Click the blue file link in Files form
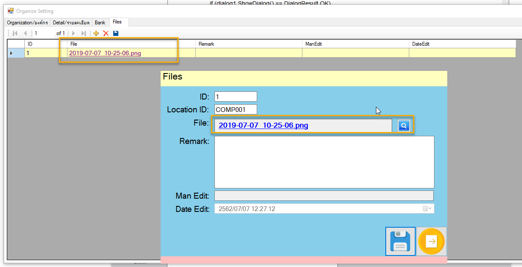The height and width of the screenshot is (267, 522). (263, 126)
